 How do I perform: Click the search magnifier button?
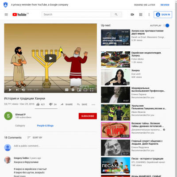click(x=116, y=15)
